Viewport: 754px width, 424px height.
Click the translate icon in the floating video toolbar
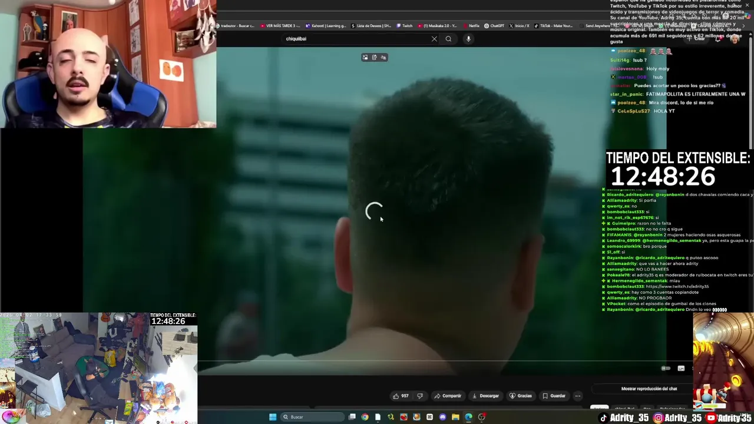point(383,57)
